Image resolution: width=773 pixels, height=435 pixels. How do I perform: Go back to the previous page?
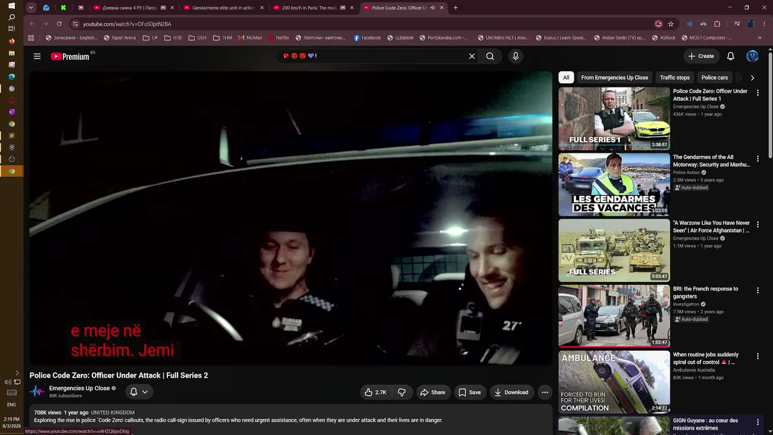(x=32, y=24)
